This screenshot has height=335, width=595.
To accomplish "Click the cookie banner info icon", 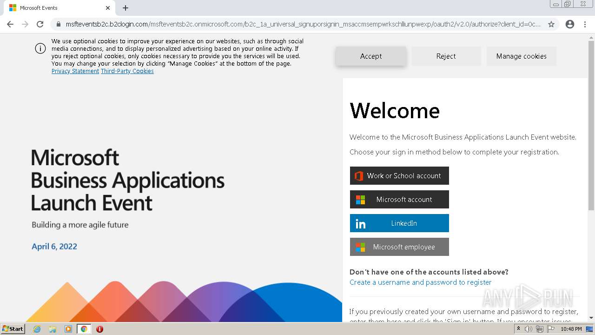I will pyautogui.click(x=40, y=48).
